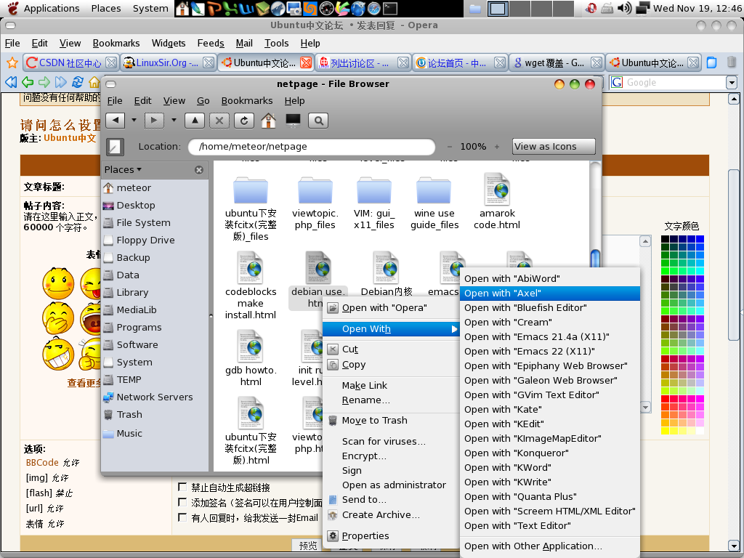Expand the back history dropdown arrow

click(x=134, y=121)
